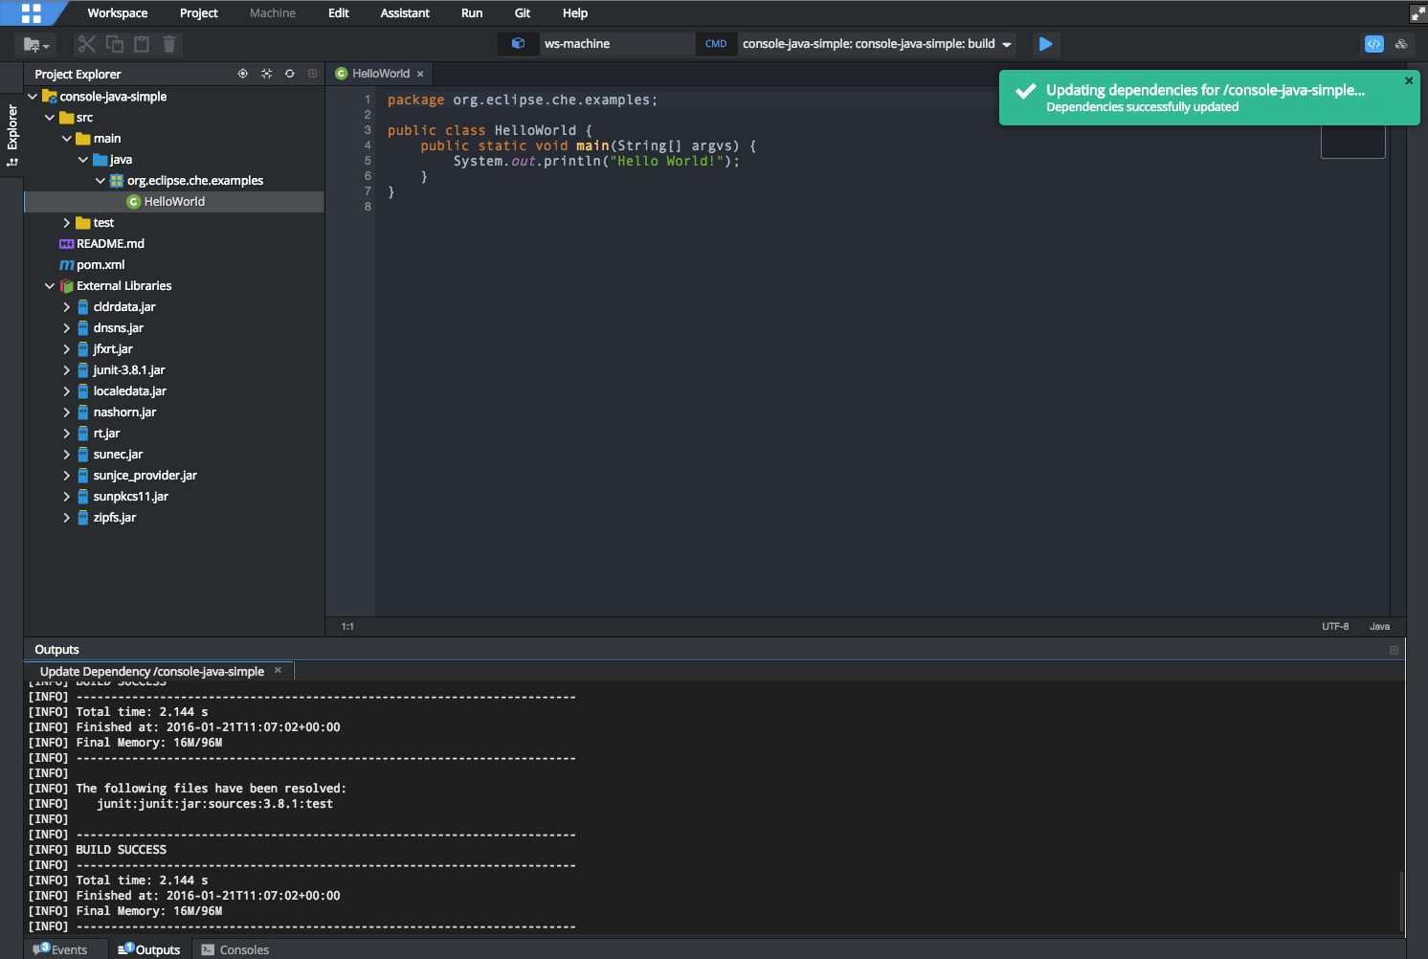Run the build command with the Play icon

point(1045,44)
